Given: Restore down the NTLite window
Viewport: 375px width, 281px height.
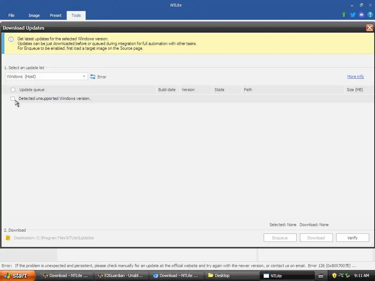Looking at the screenshot, I should click(361, 5).
